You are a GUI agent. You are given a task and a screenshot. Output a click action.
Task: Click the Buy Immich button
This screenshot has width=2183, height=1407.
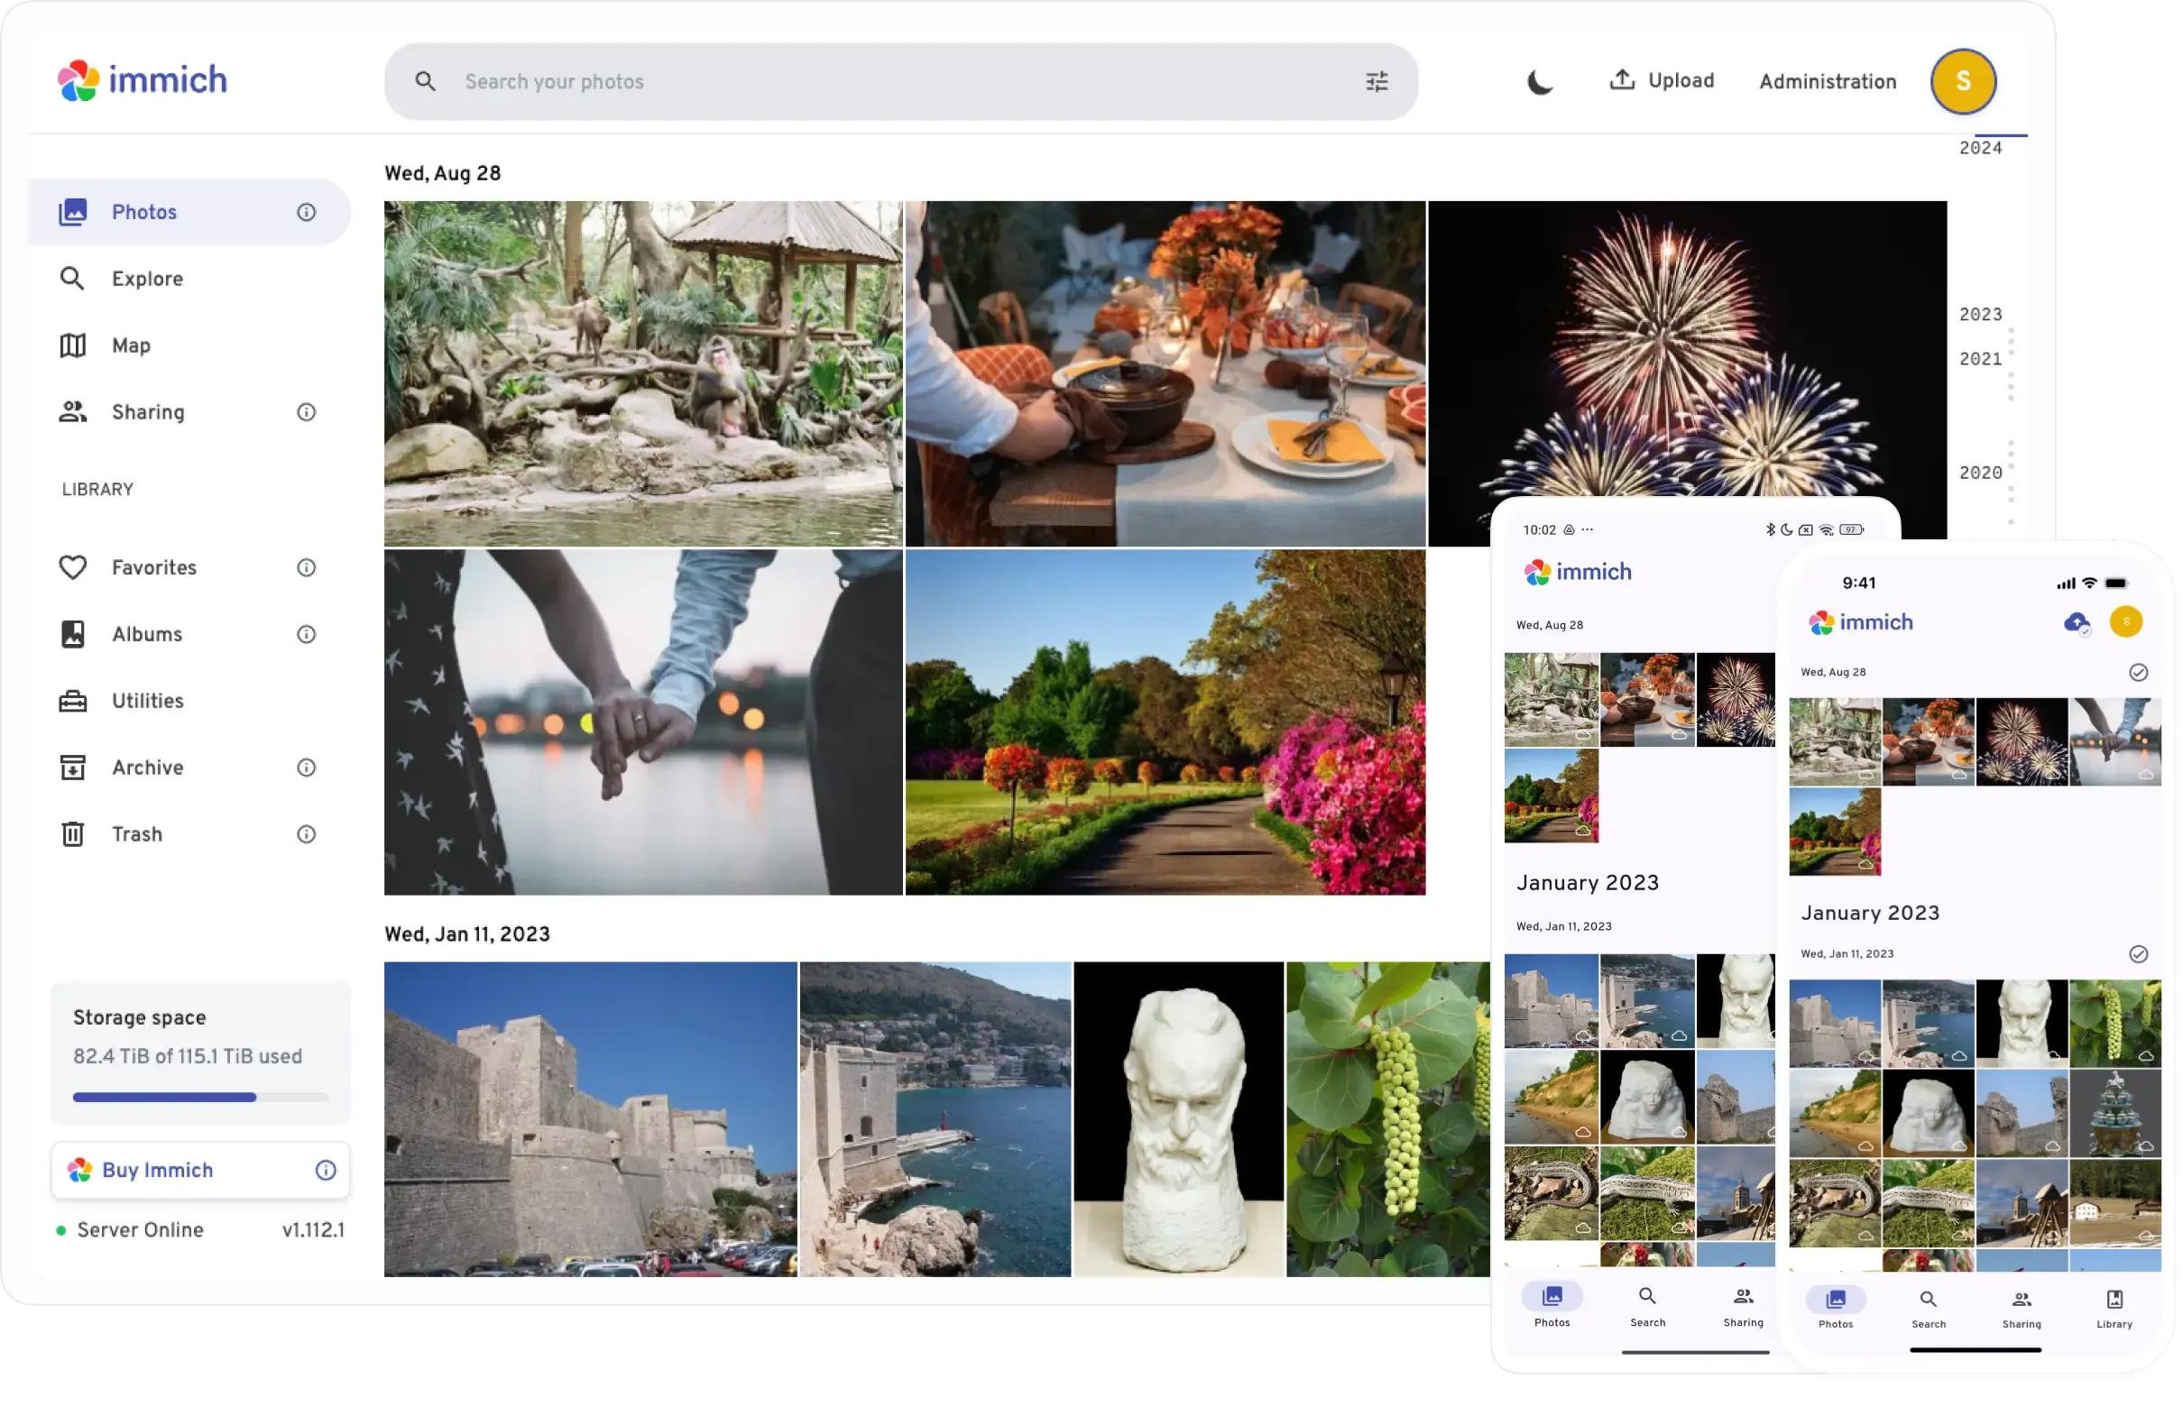[157, 1170]
